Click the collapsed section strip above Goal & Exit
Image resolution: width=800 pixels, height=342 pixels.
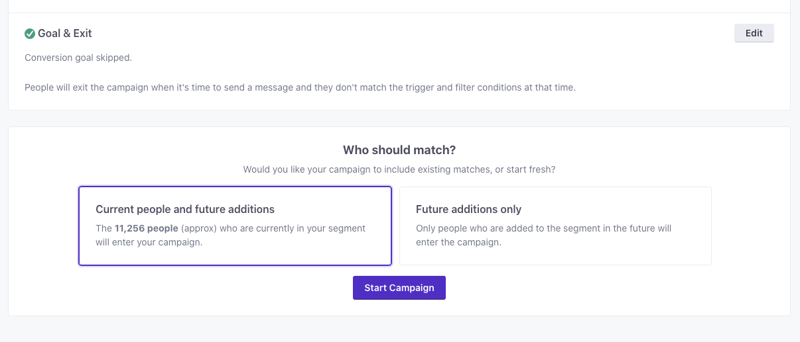click(399, 6)
